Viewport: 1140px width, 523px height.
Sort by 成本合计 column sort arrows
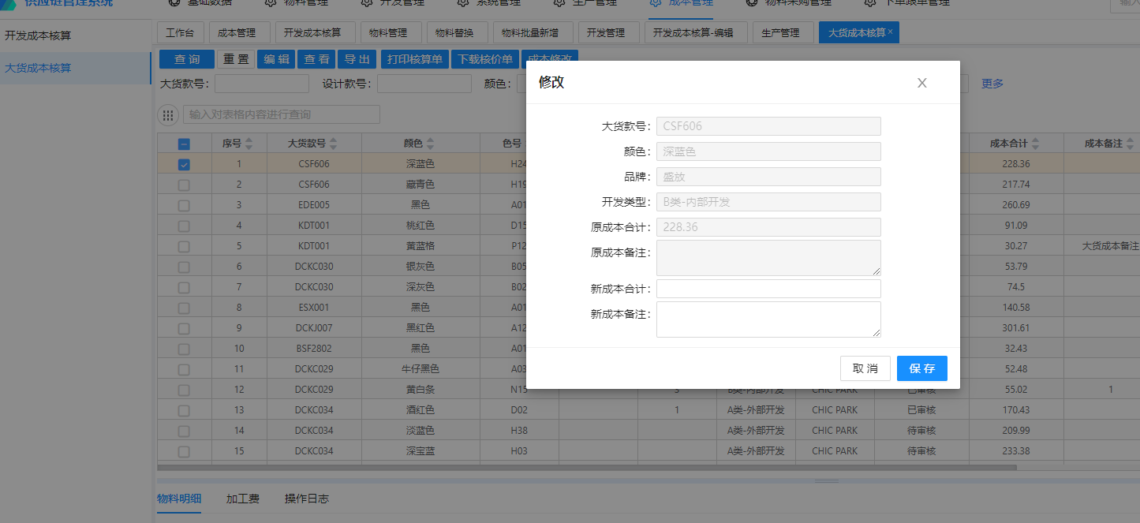tap(1035, 144)
